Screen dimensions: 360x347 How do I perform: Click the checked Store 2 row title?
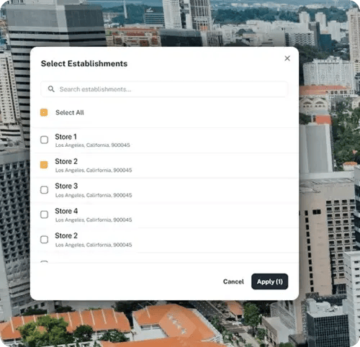click(x=66, y=161)
